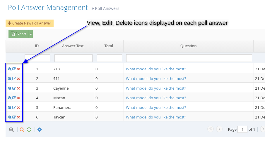Open question link for Cayenne row

coord(156,88)
